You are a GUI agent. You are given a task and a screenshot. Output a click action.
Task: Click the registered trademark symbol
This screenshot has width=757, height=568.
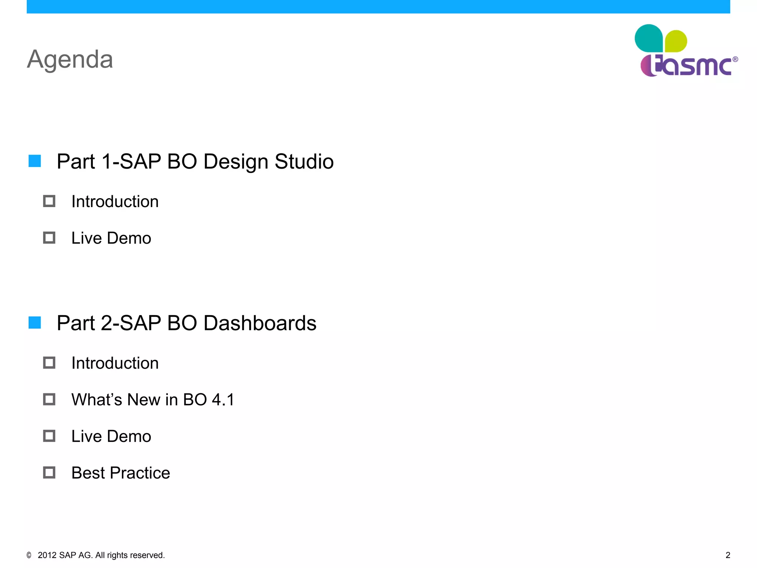tap(735, 59)
